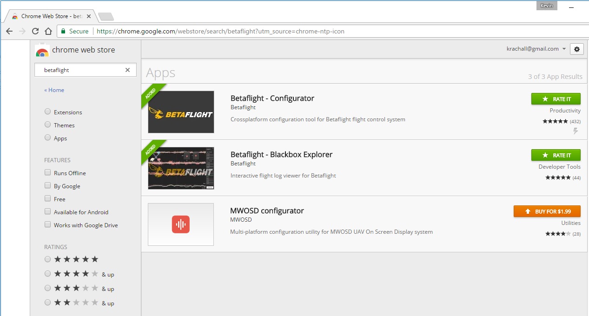Click the browser back arrow
This screenshot has height=316, width=589.
pyautogui.click(x=9, y=31)
